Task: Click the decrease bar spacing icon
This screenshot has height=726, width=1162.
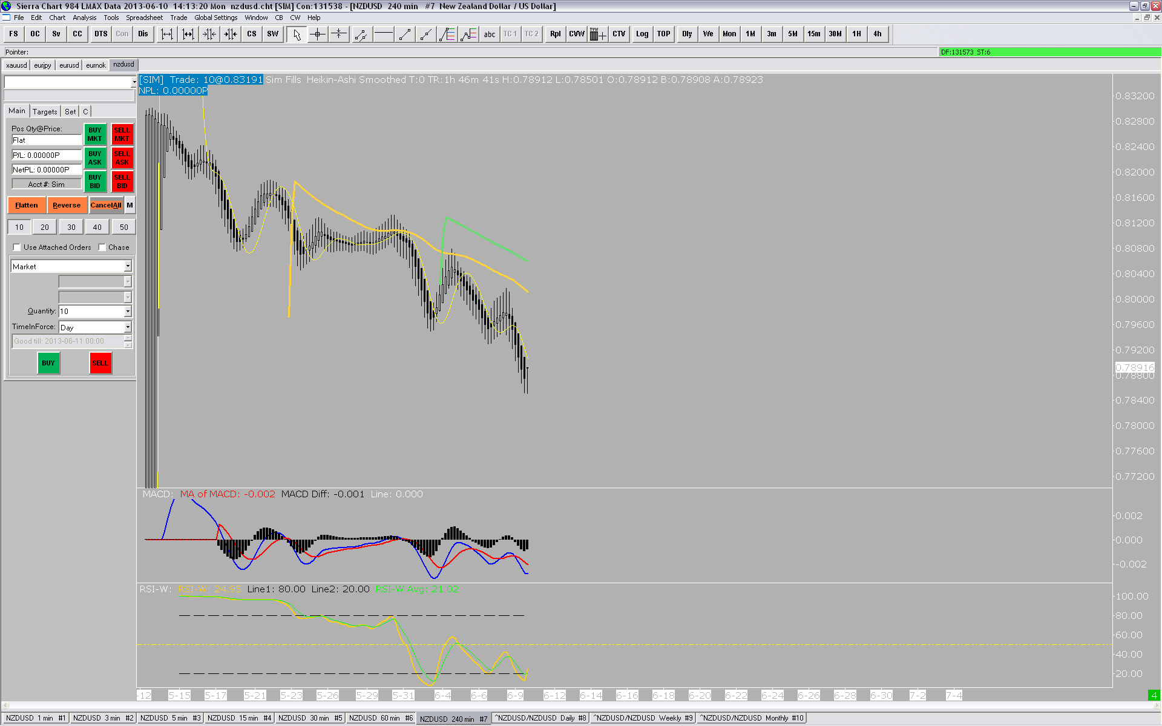Action: tap(209, 34)
